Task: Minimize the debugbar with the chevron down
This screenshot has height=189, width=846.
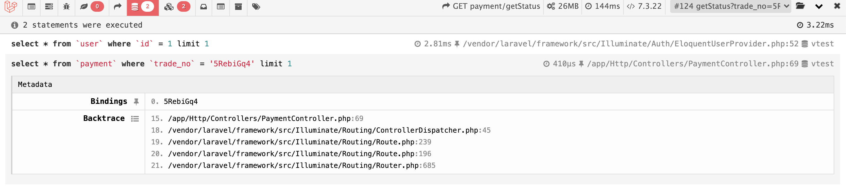Action: (819, 6)
